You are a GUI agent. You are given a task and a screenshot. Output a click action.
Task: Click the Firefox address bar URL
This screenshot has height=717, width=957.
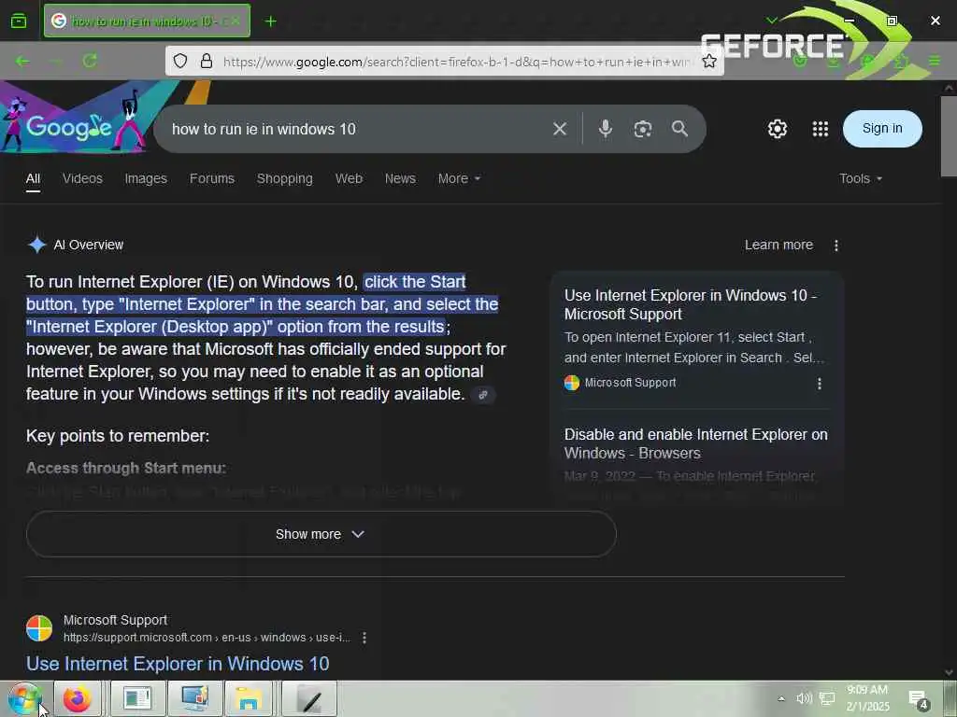tap(458, 62)
